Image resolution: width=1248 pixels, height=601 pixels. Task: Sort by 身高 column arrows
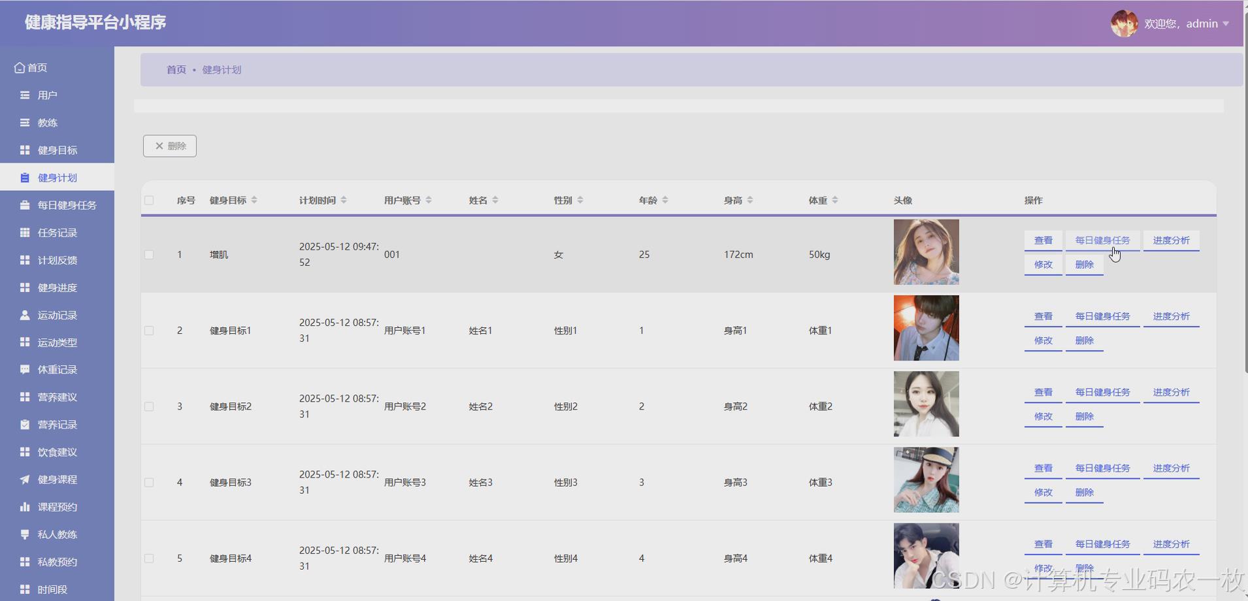point(750,200)
